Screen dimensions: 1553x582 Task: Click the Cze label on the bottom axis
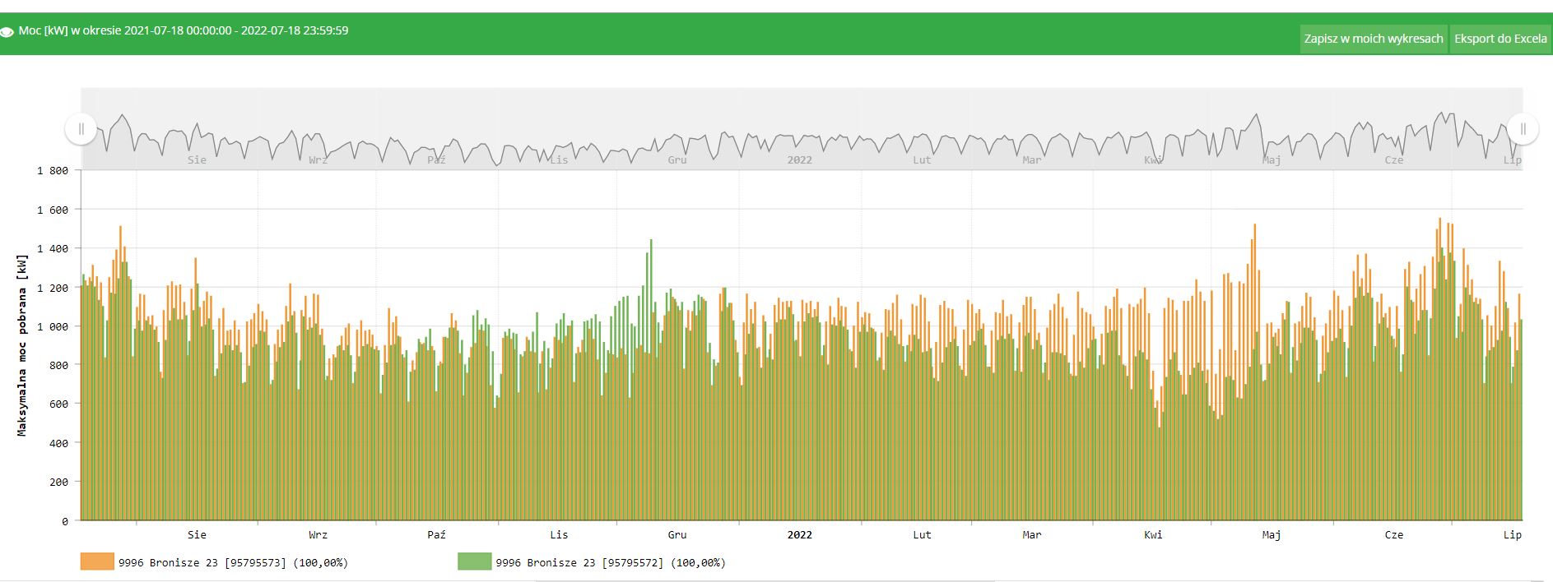(x=1394, y=535)
